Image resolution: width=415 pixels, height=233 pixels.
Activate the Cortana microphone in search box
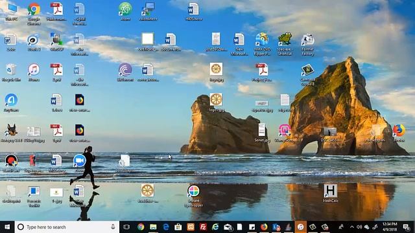coord(113,227)
